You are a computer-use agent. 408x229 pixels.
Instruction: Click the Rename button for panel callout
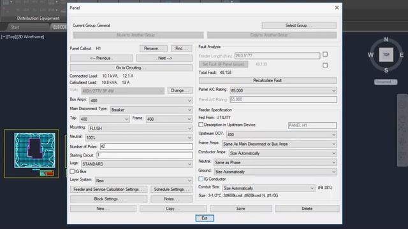tap(153, 48)
